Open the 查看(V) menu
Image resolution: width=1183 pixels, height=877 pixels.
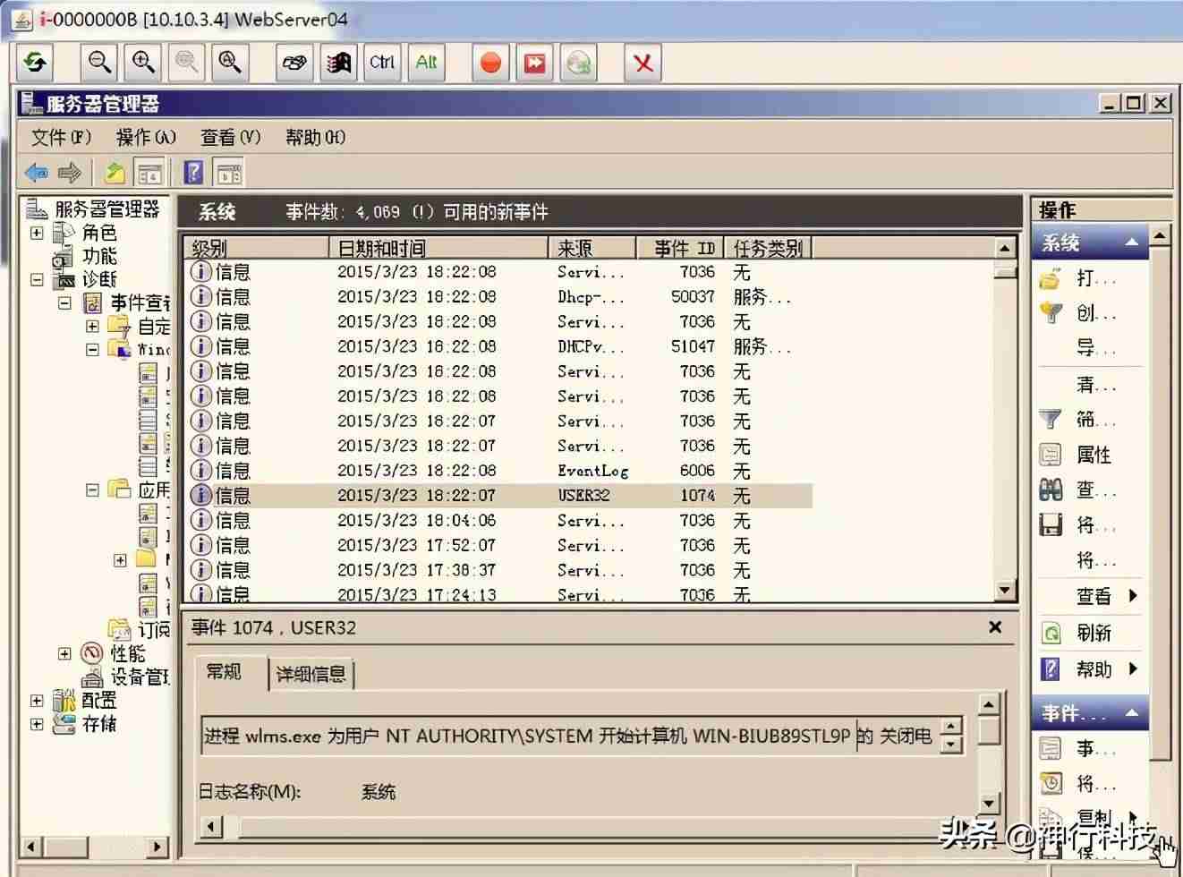230,137
